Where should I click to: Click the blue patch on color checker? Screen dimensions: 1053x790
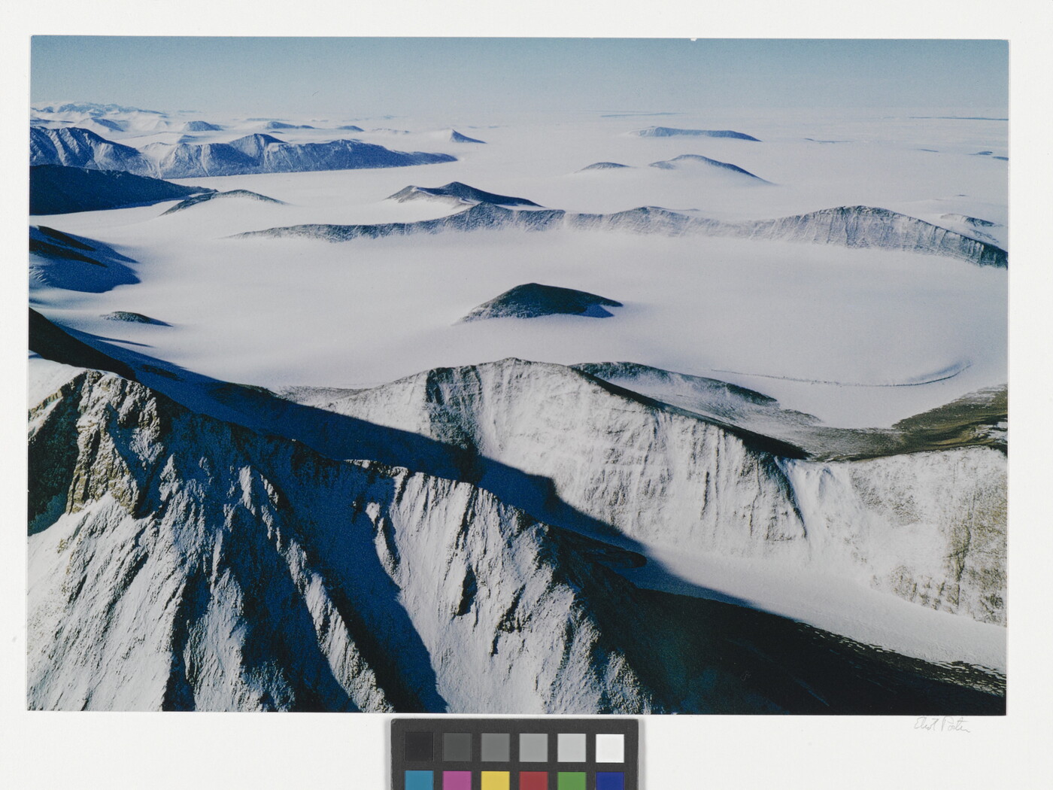click(610, 780)
